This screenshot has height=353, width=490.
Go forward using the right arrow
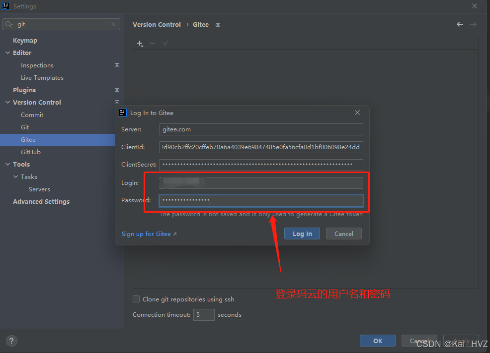[473, 24]
